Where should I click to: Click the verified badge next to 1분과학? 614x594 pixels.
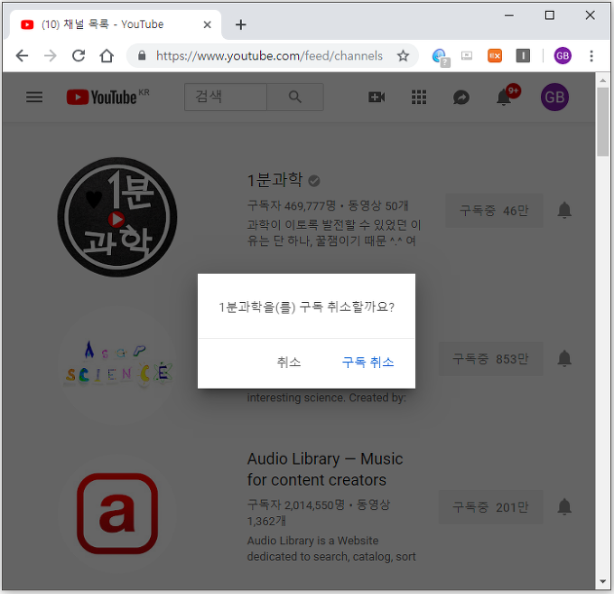314,181
